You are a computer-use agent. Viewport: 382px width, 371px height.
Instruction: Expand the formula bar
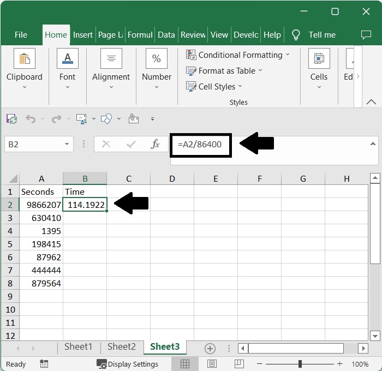pyautogui.click(x=373, y=144)
